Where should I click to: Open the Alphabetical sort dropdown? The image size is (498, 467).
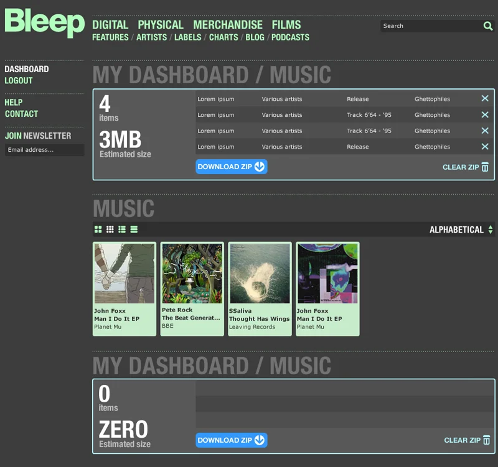point(461,229)
